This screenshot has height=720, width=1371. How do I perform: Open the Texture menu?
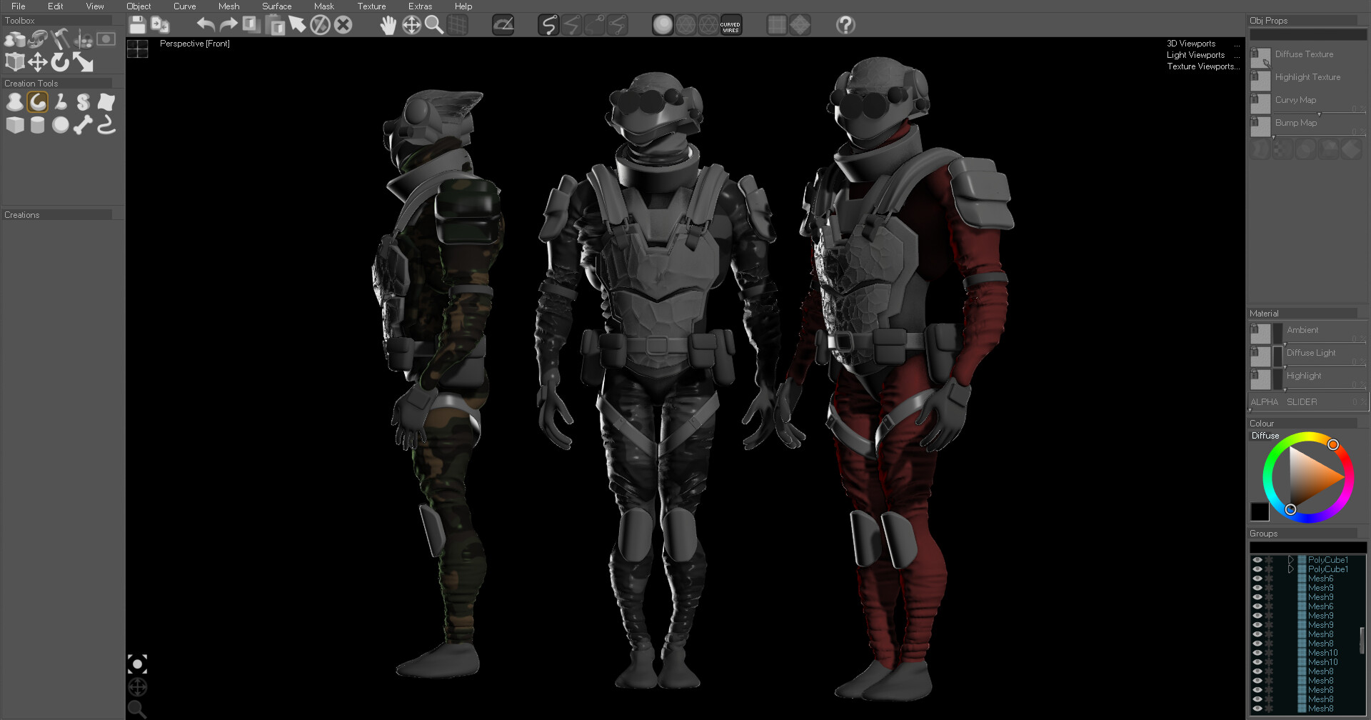[371, 6]
